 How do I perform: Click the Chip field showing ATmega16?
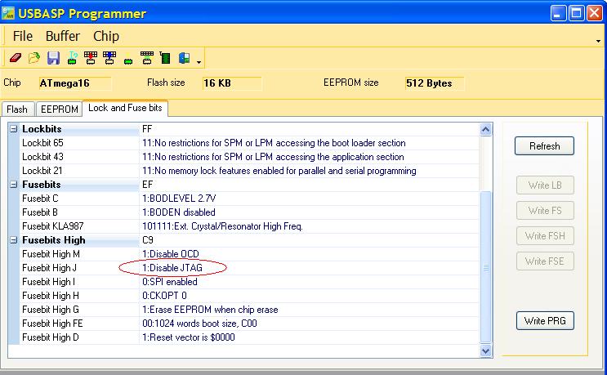click(75, 83)
